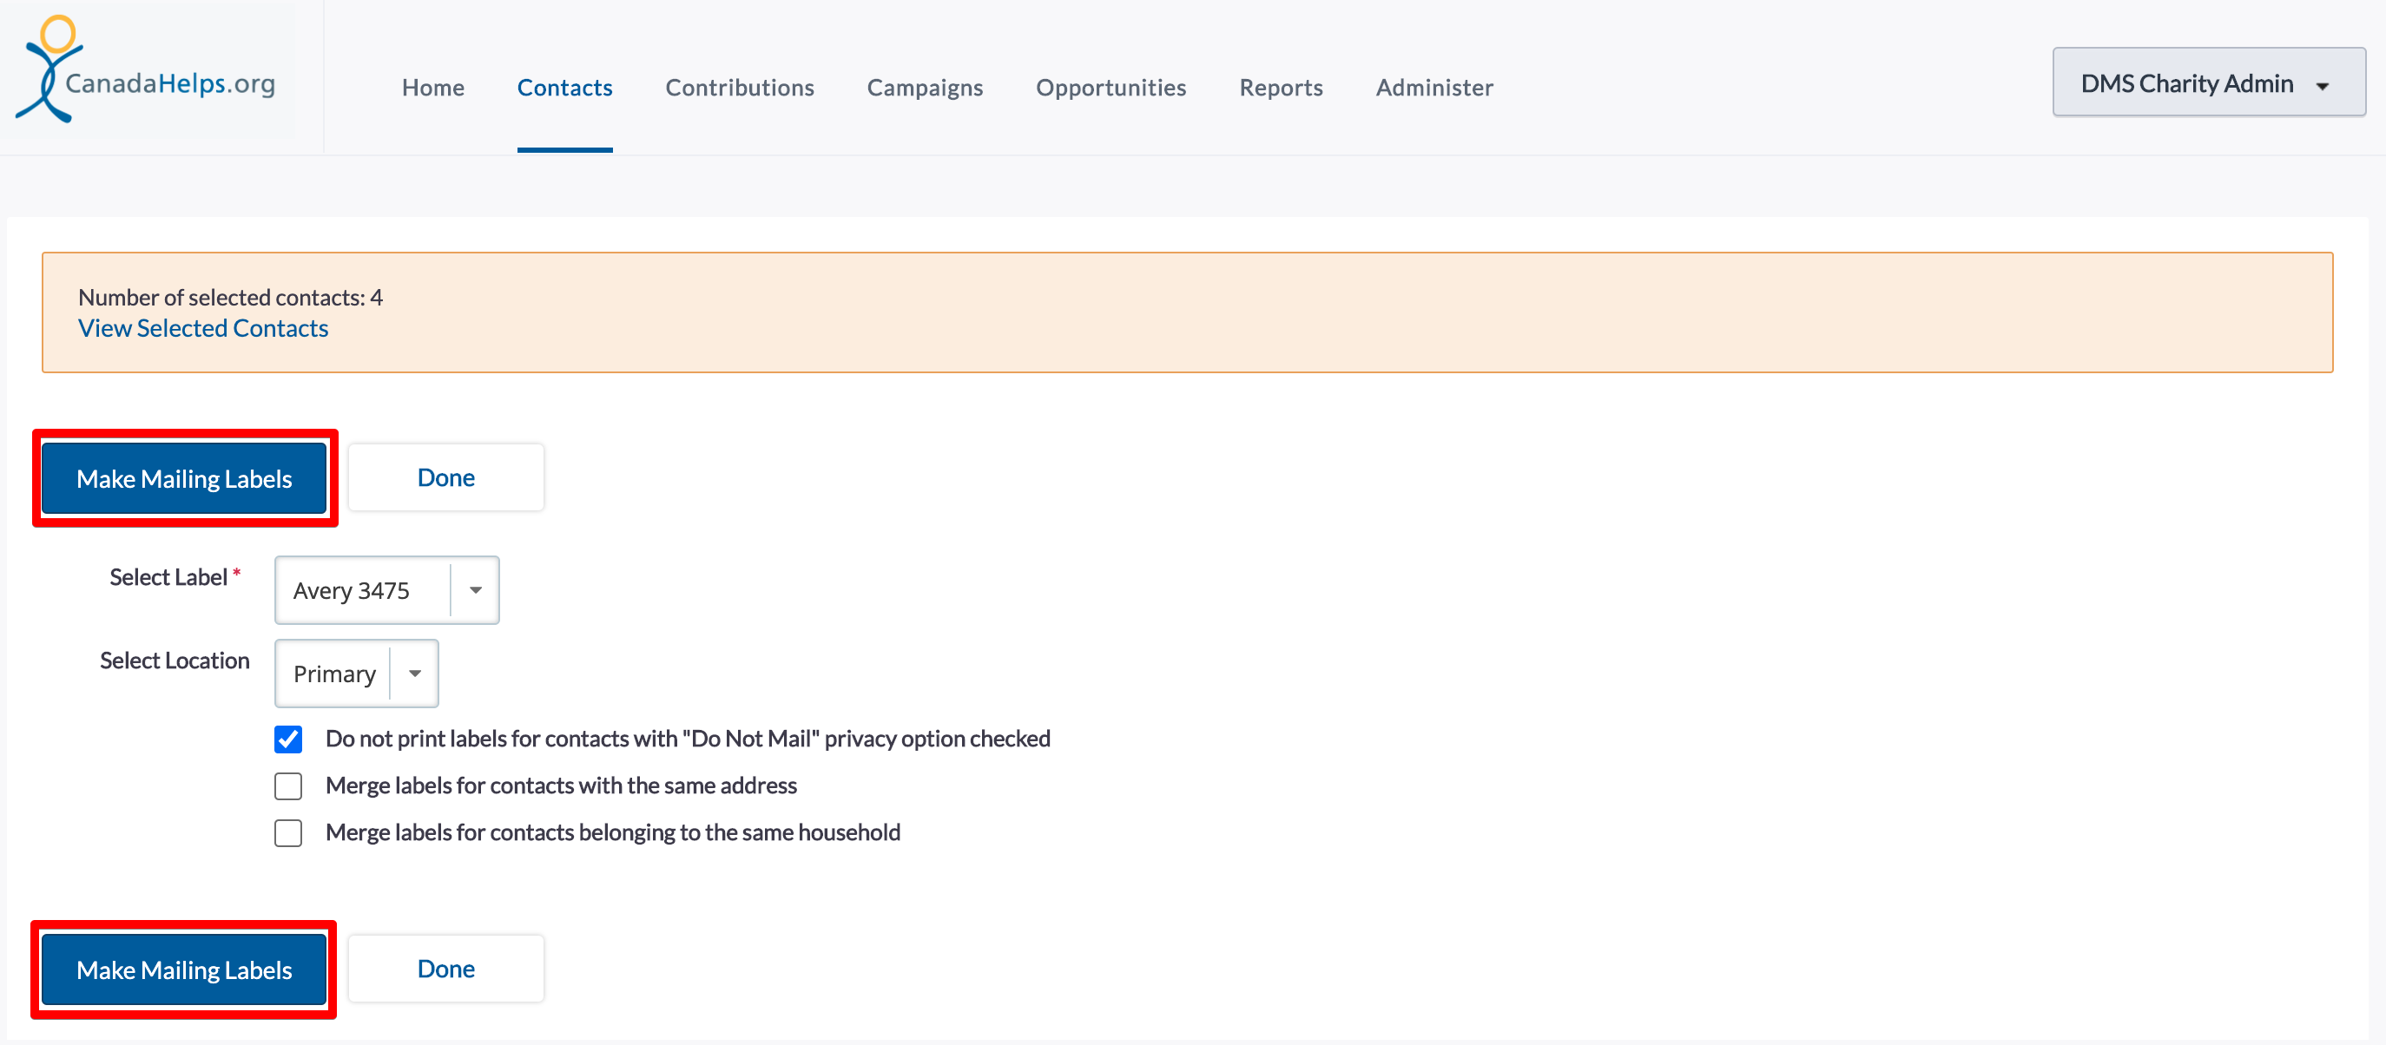Click the CanadaHelps.org logo
Image resolution: width=2386 pixels, height=1045 pixels.
[x=145, y=69]
